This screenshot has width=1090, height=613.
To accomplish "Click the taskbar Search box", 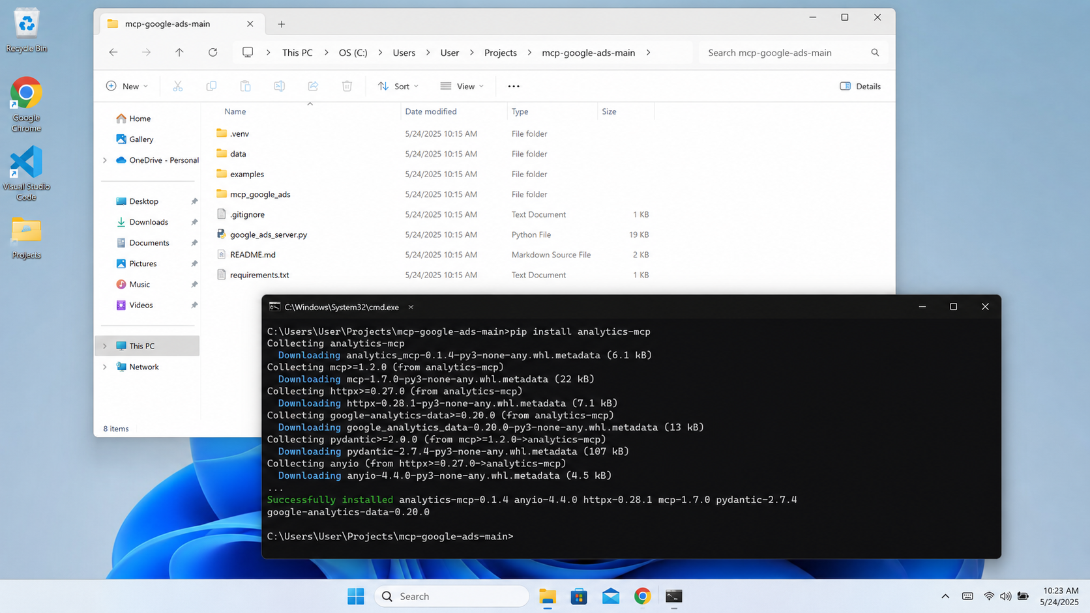I will (451, 596).
